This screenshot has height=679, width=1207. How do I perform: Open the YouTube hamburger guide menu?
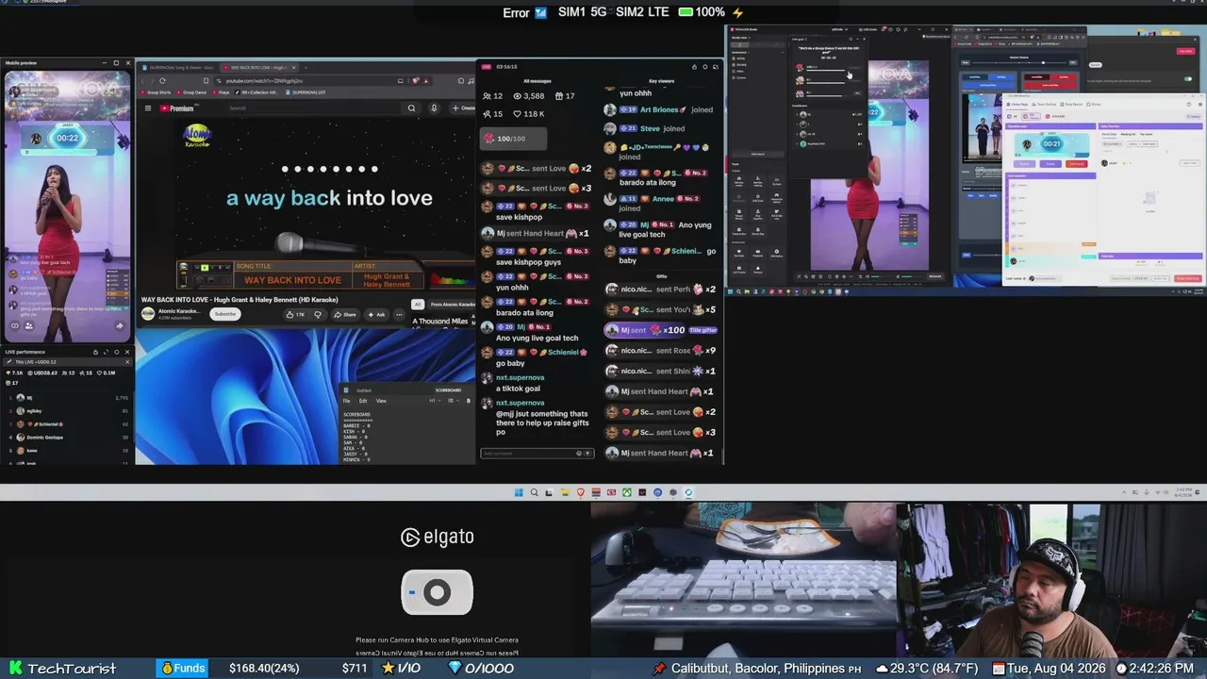tap(148, 108)
